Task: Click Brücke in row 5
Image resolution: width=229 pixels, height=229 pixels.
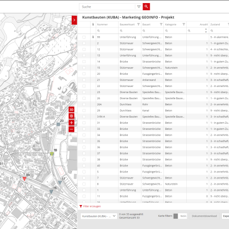Action: pos(124,171)
